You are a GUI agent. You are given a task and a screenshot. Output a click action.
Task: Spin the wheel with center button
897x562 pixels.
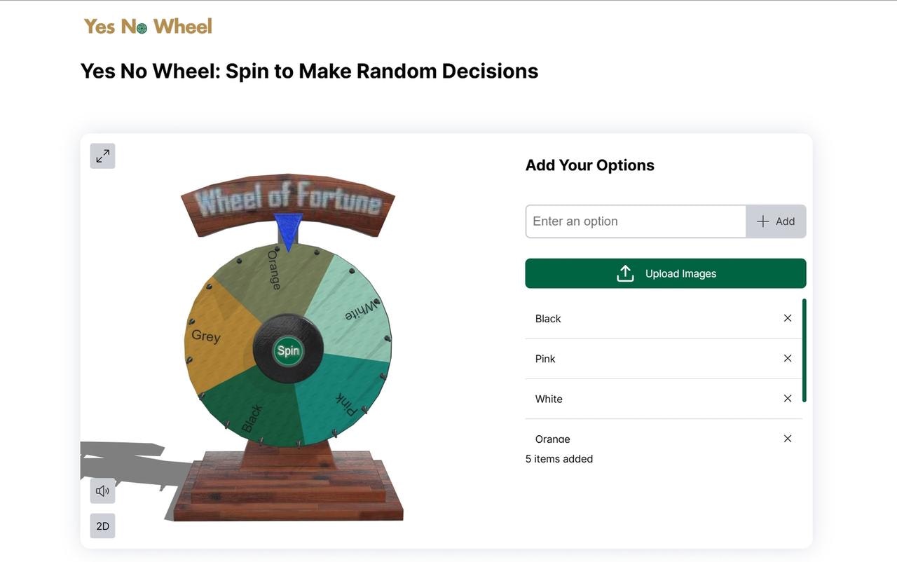[288, 350]
